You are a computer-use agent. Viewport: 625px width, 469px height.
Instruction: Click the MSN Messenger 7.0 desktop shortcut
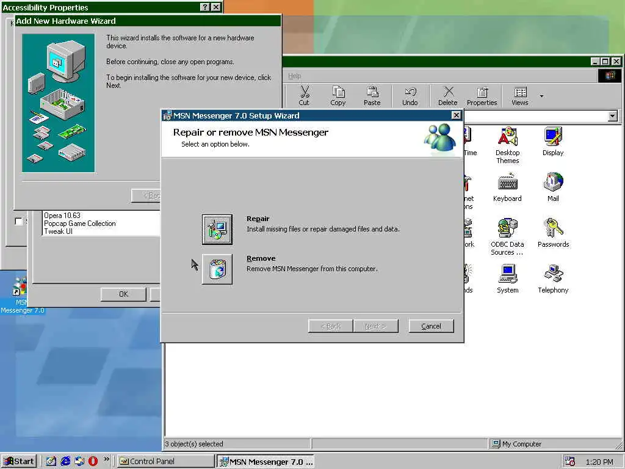coord(21,294)
